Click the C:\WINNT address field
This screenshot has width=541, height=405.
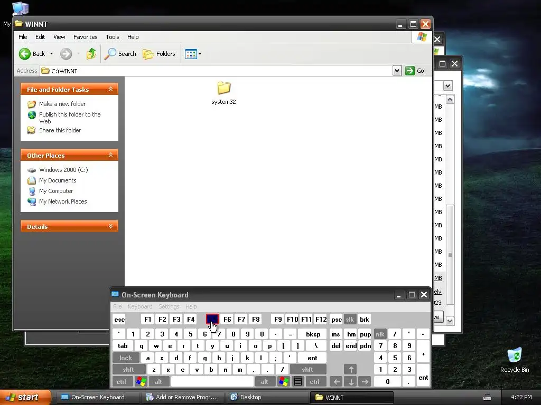point(217,71)
